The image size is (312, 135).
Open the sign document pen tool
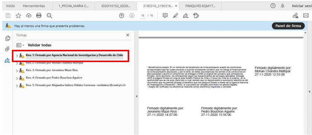pos(186,16)
